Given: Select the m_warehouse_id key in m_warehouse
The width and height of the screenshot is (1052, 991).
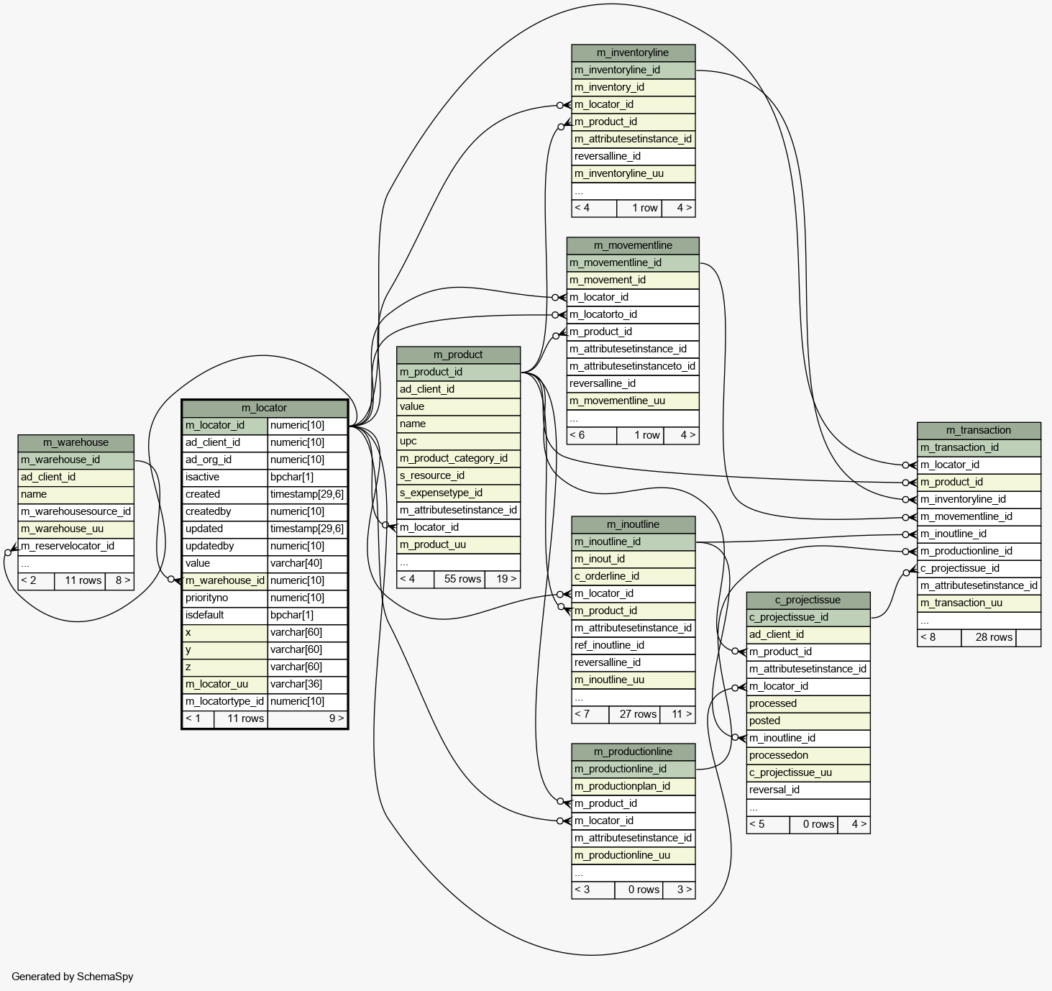Looking at the screenshot, I should point(76,460).
